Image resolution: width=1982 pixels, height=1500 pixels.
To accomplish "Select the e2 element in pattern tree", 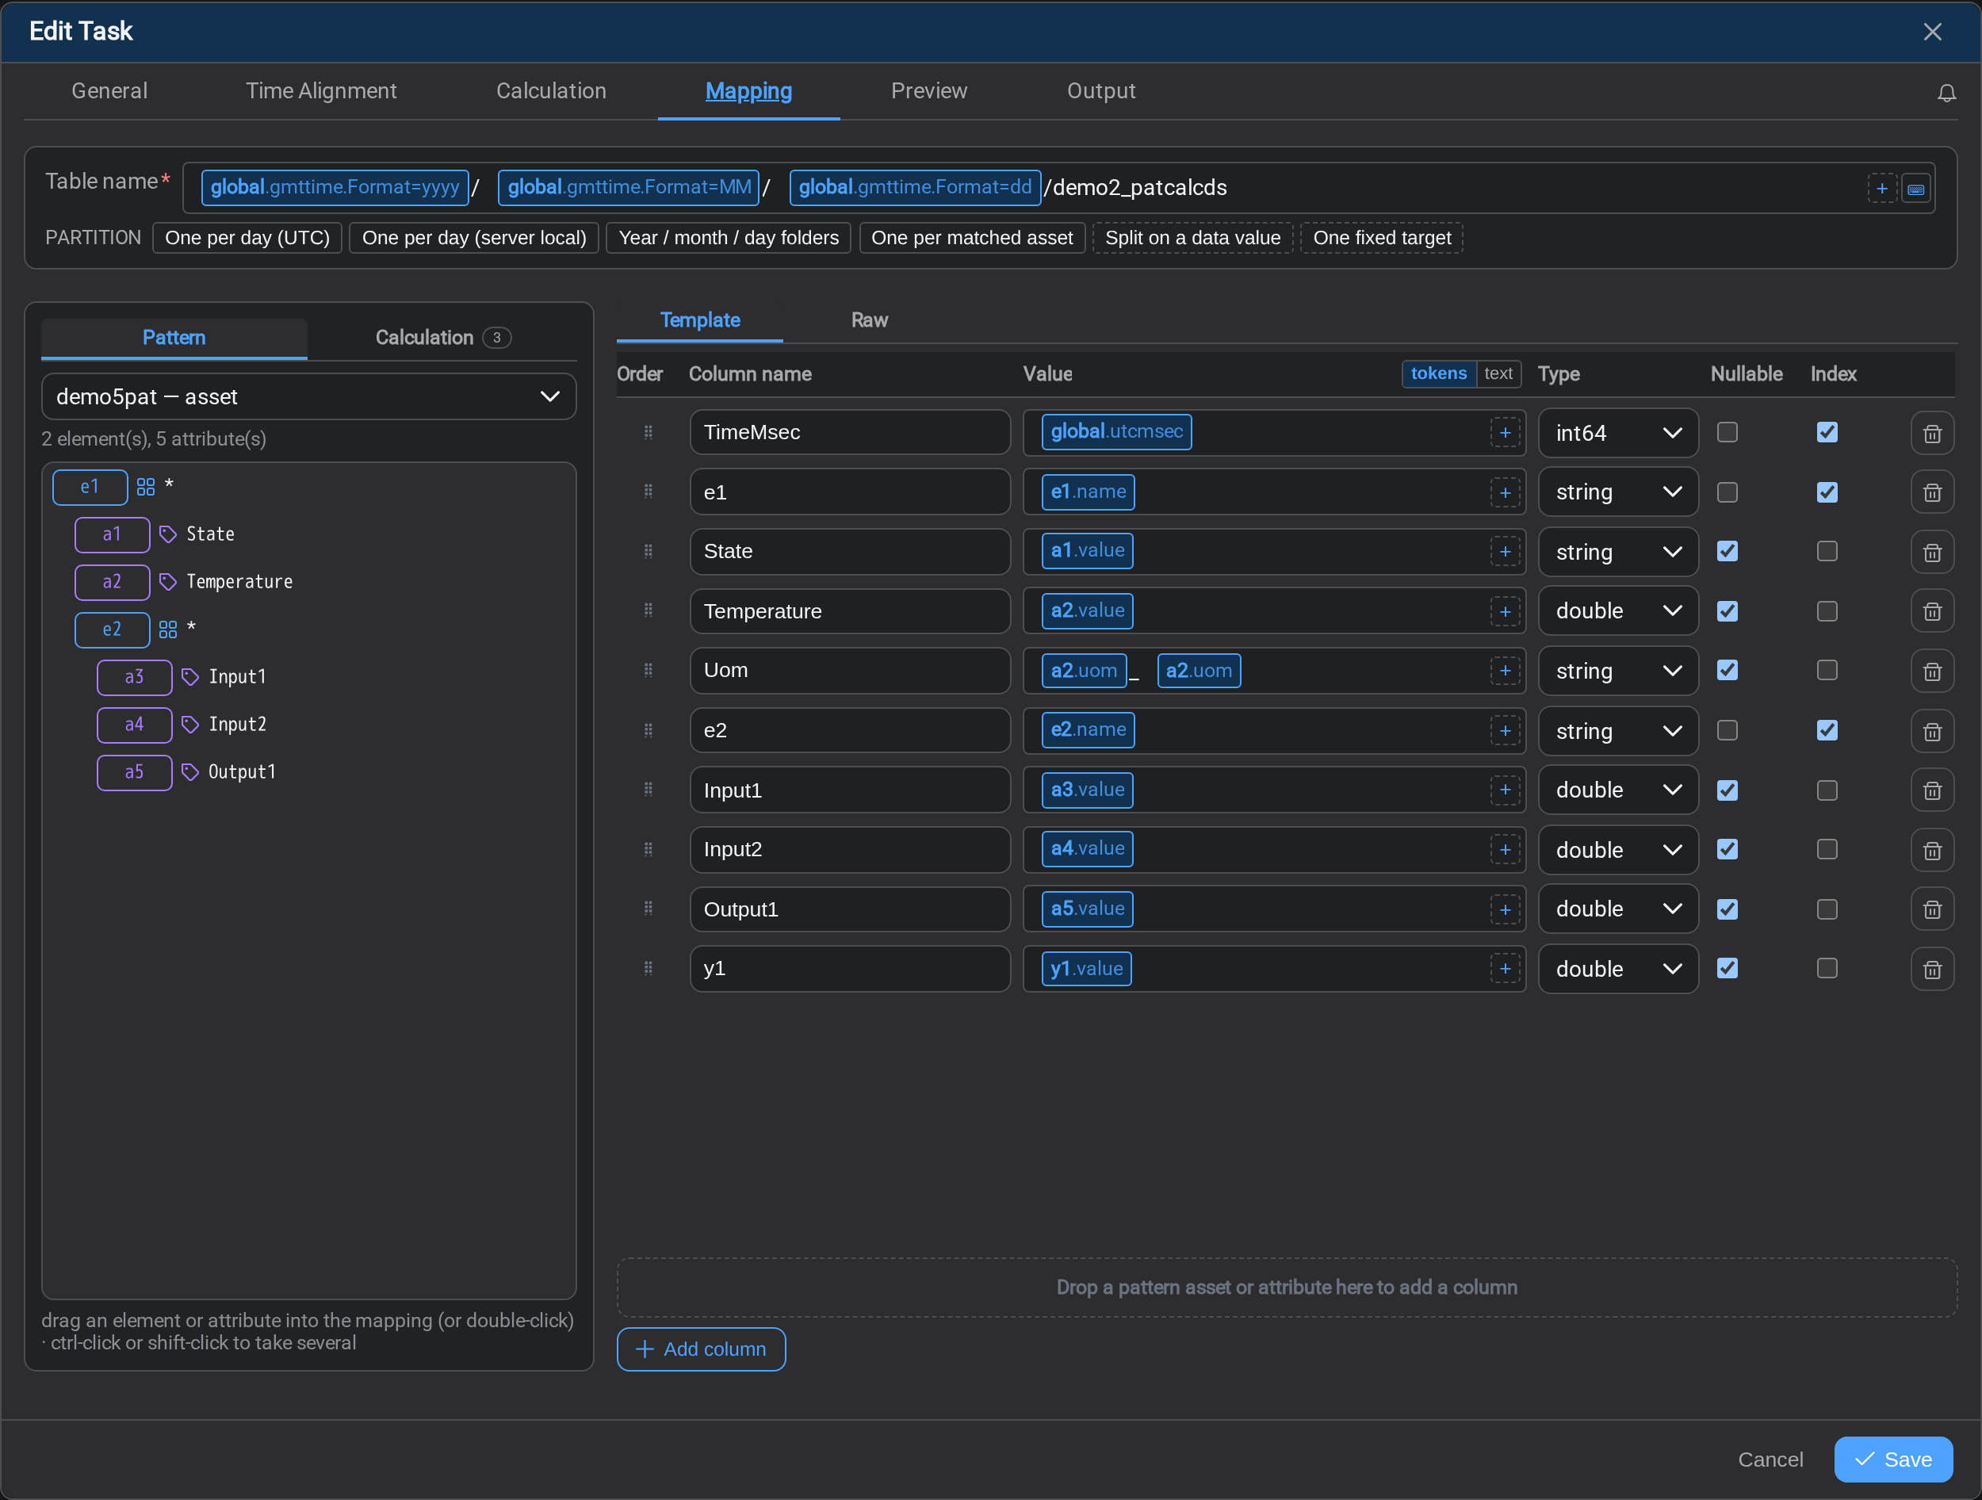I will pos(112,630).
